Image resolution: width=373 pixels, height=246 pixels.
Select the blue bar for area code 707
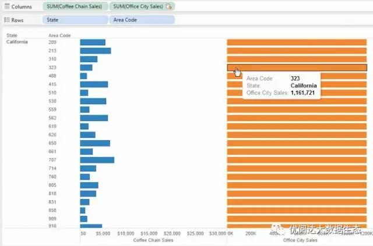[97, 160]
